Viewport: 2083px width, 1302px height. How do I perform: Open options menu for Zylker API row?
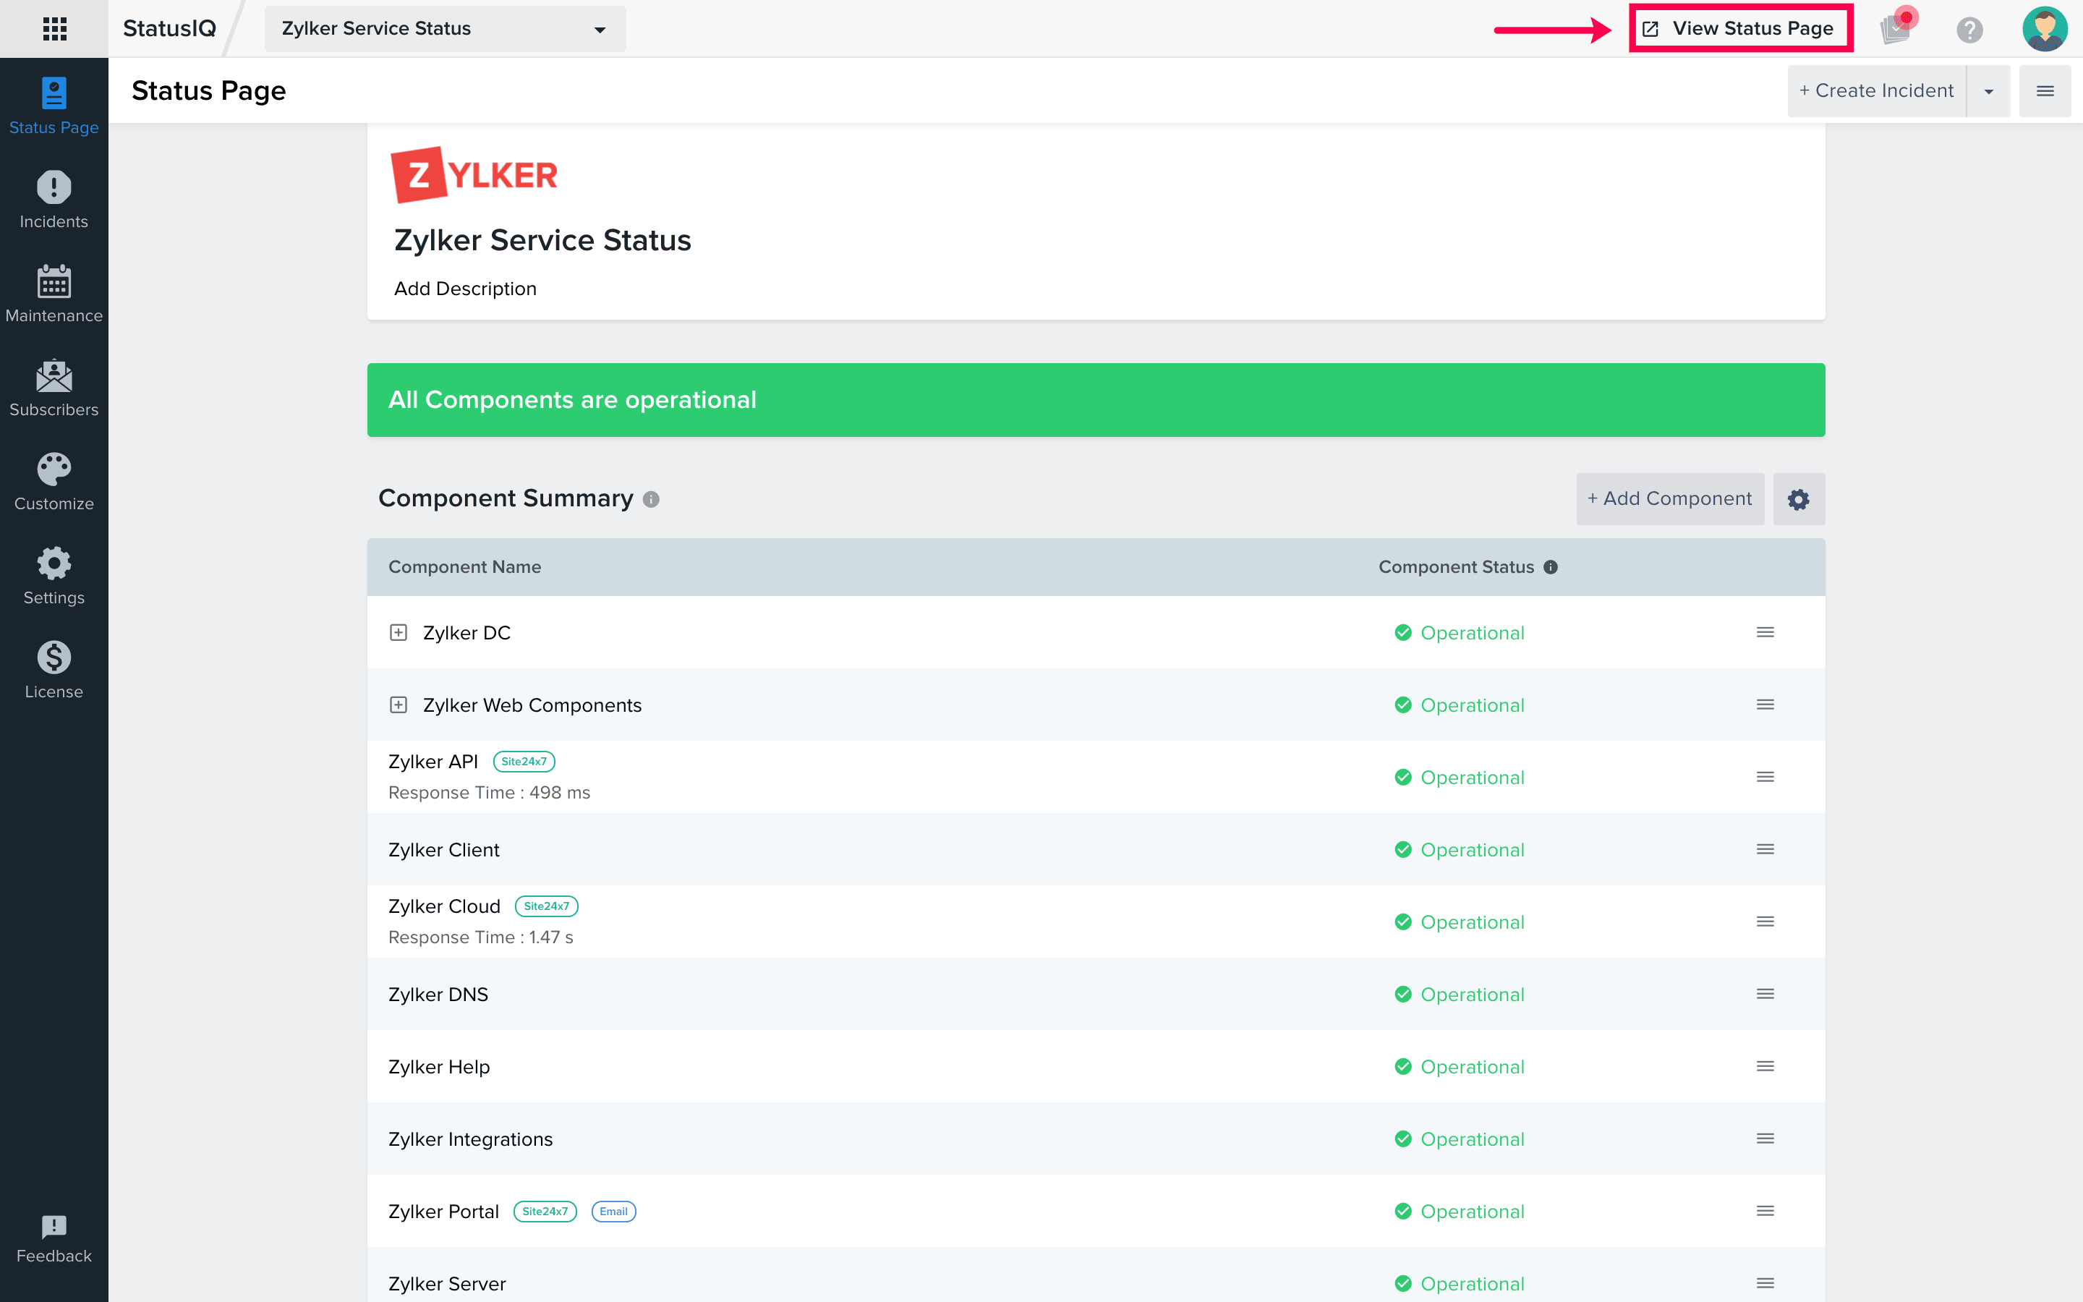click(1765, 776)
